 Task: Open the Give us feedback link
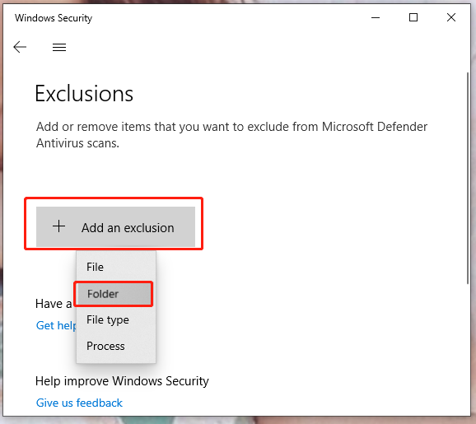79,403
